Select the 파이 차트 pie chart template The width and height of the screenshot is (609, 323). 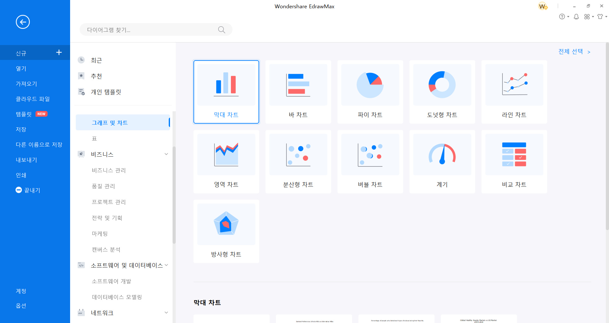(x=370, y=92)
